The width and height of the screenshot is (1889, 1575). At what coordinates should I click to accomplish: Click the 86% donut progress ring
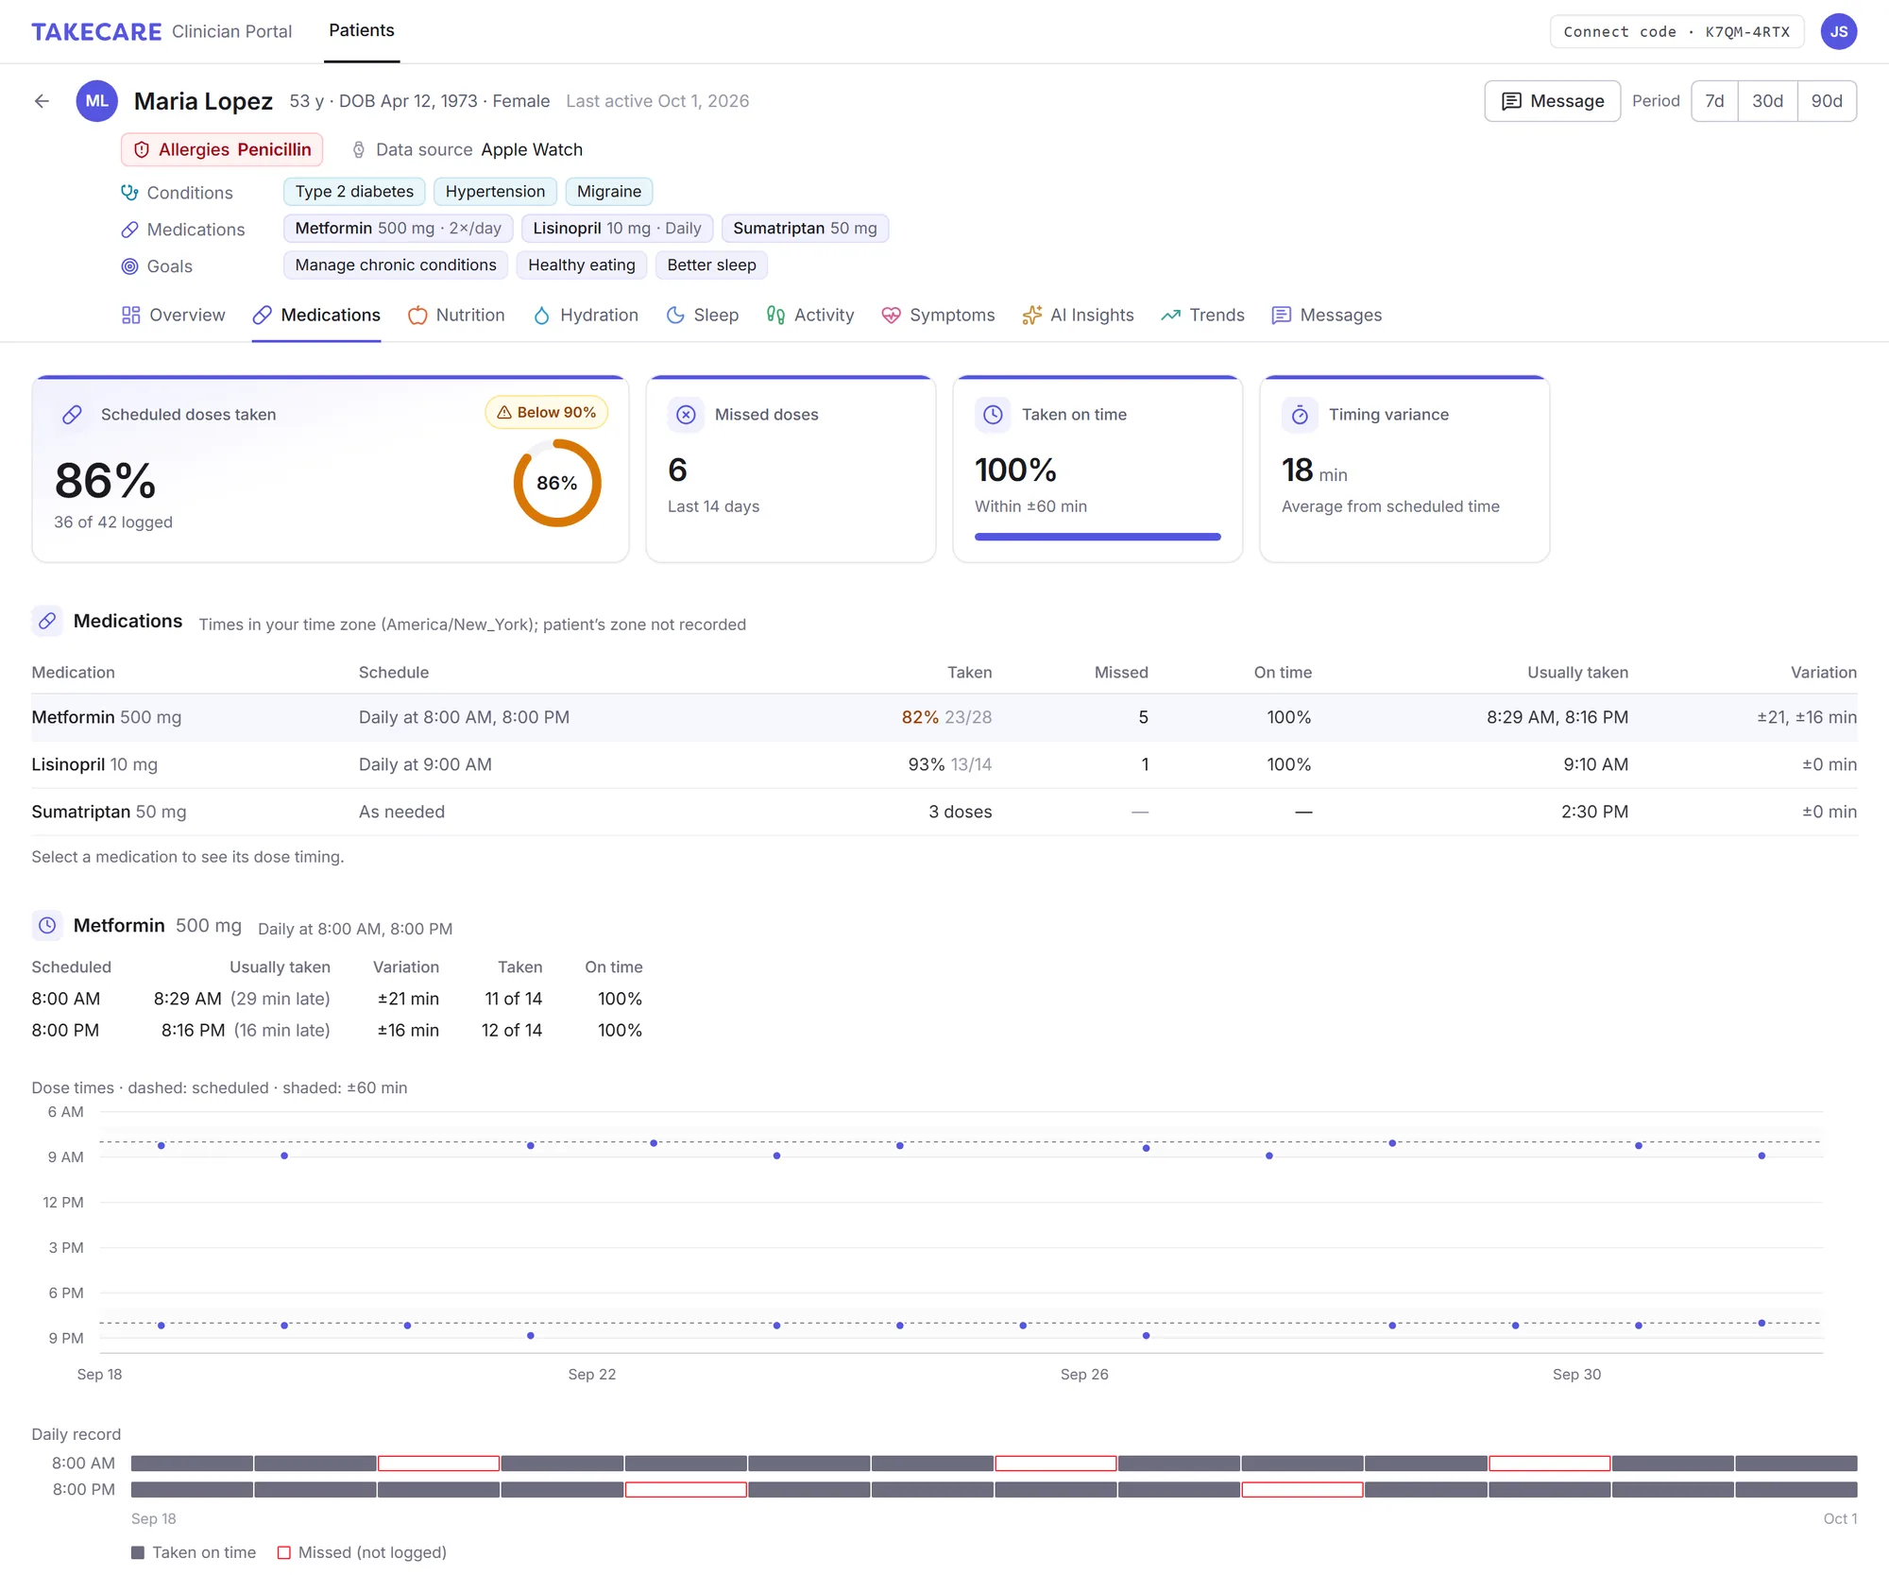tap(557, 483)
